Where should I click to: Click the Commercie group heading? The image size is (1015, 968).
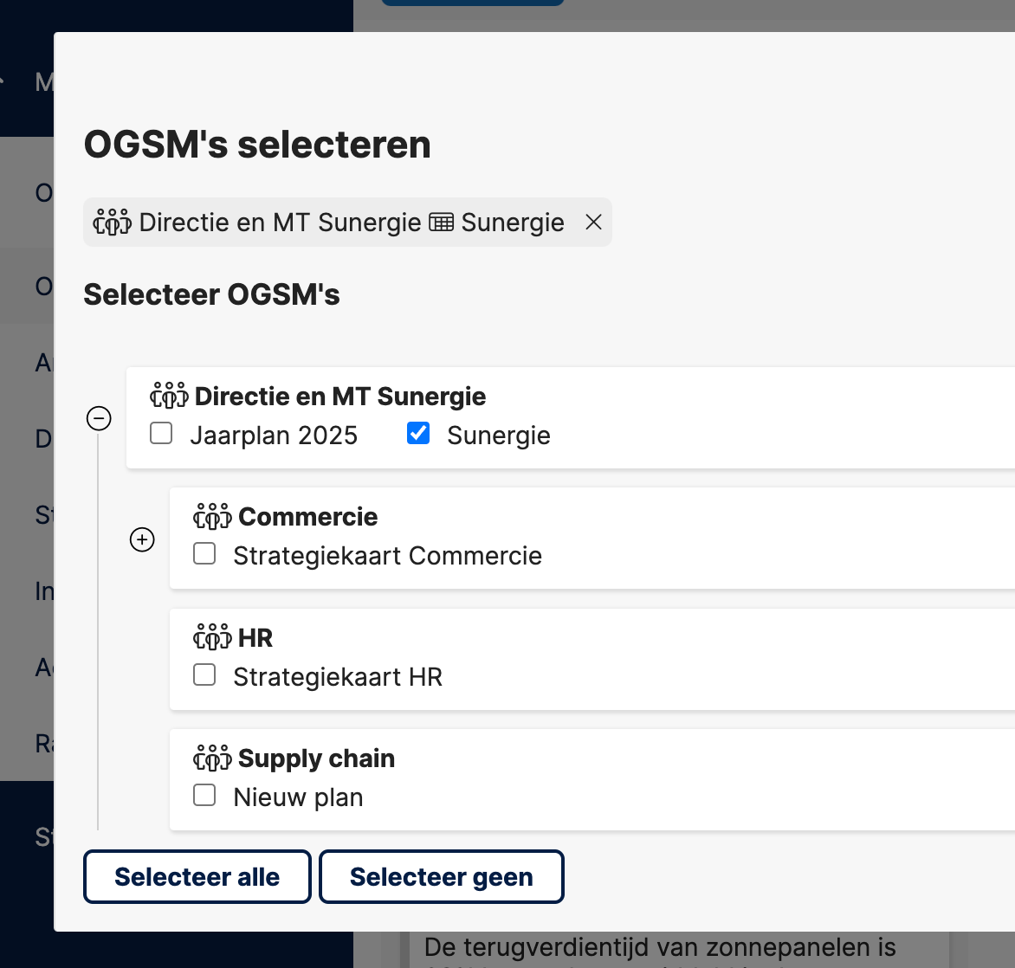pyautogui.click(x=308, y=517)
